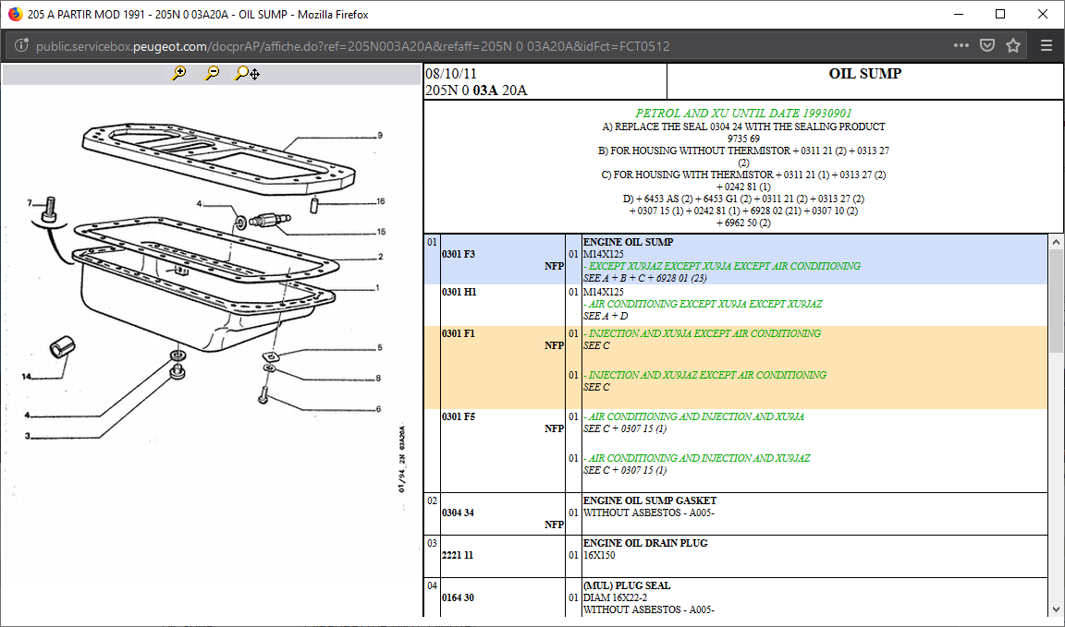The width and height of the screenshot is (1065, 627).
Task: Click ENGINE OIL SUMP GASKET heading
Action: (x=650, y=500)
